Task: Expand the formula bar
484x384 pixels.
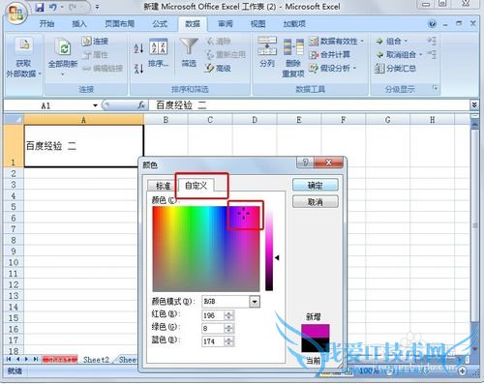Action: tap(474, 104)
